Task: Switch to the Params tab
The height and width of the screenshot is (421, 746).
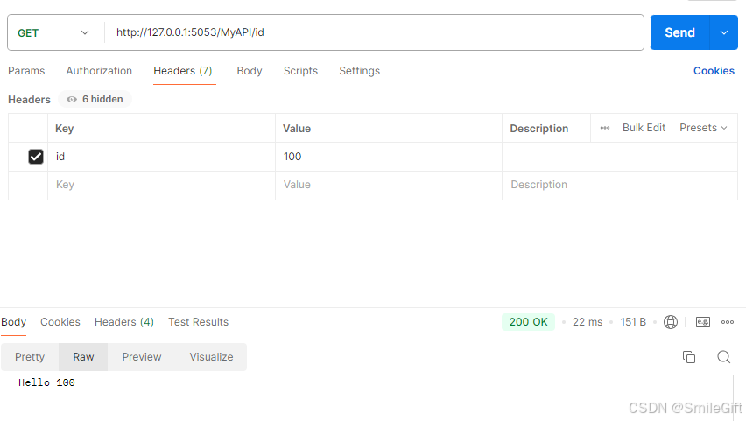Action: point(26,71)
